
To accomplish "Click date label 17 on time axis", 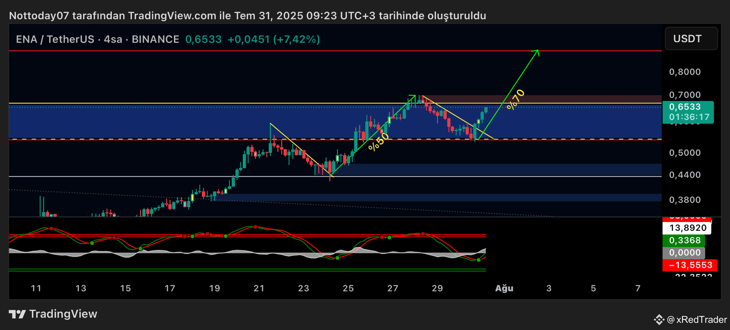I will click(170, 288).
